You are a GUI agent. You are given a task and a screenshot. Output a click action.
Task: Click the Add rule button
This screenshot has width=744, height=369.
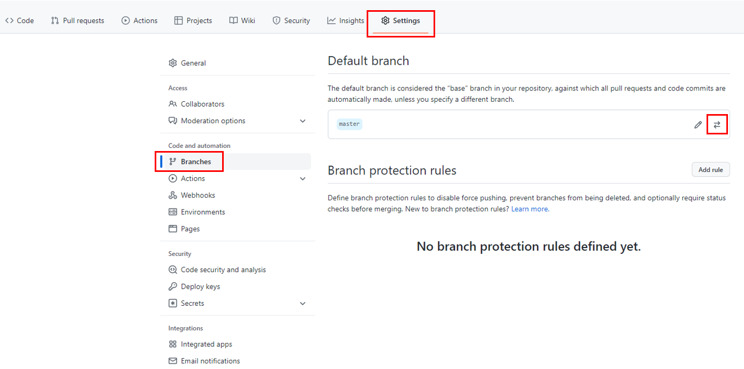point(710,169)
